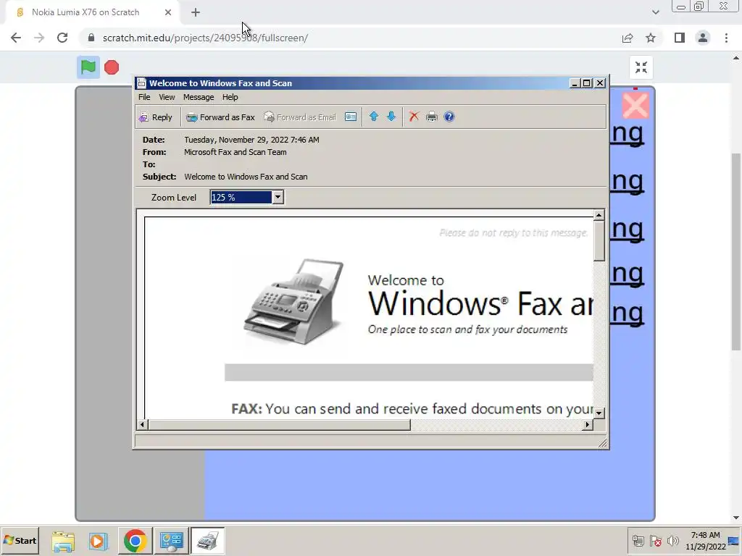Open Chrome three-dot menu
This screenshot has height=556, width=742.
click(726, 38)
